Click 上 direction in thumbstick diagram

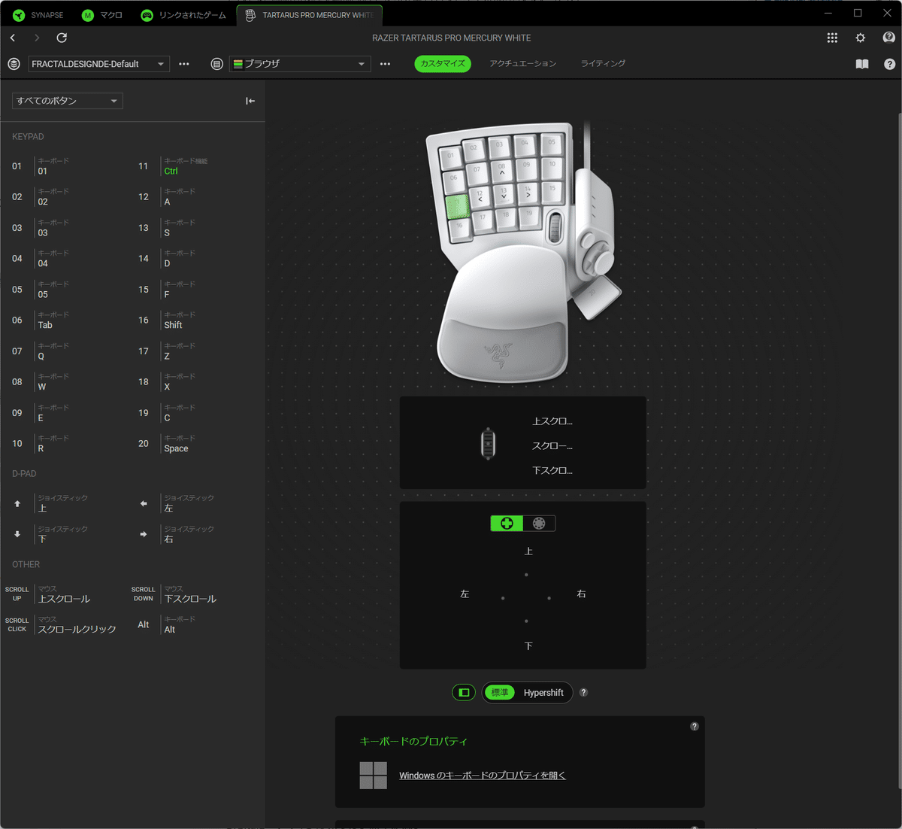(x=528, y=551)
